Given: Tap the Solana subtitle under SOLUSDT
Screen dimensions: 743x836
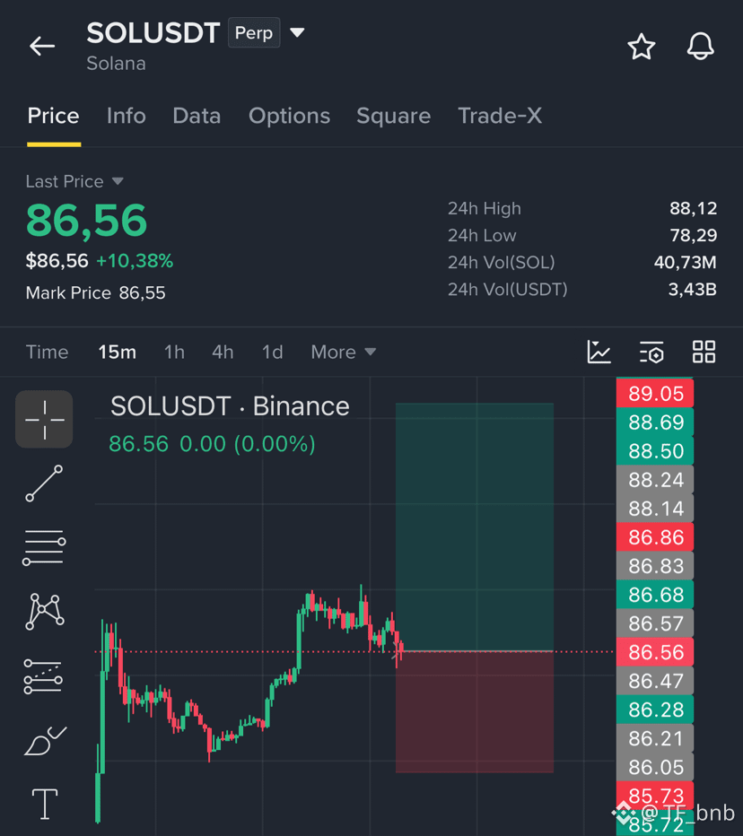Looking at the screenshot, I should pyautogui.click(x=116, y=64).
